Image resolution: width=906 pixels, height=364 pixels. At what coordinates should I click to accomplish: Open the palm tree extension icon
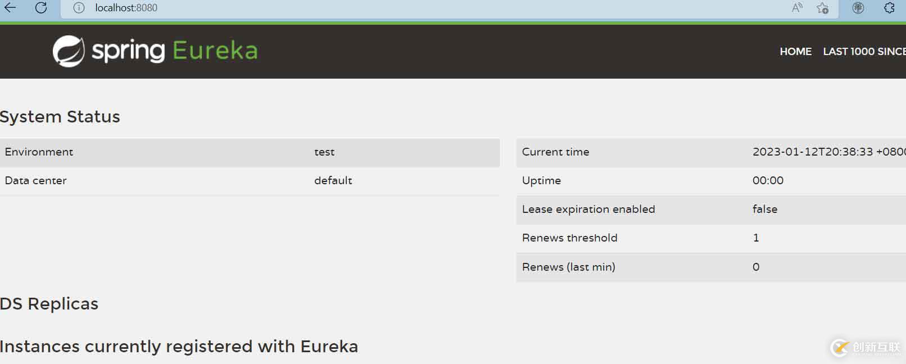(x=858, y=8)
